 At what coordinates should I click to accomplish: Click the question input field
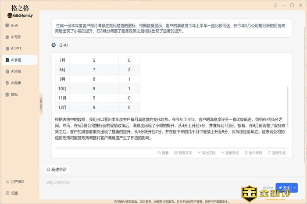tap(158, 183)
